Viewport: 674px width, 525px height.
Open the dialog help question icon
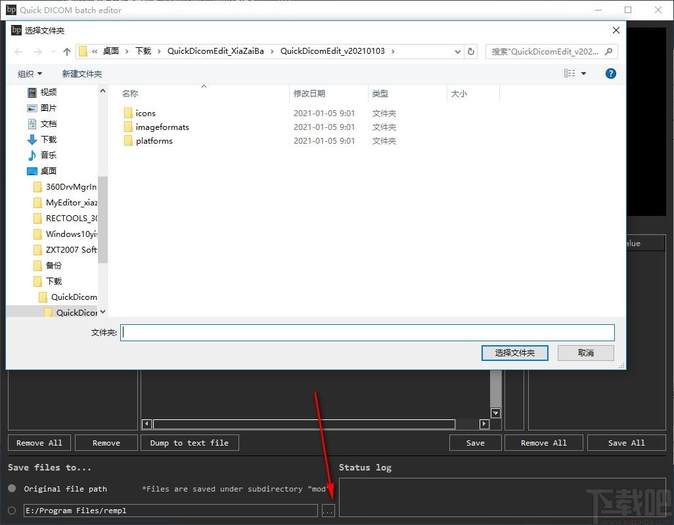[x=610, y=73]
